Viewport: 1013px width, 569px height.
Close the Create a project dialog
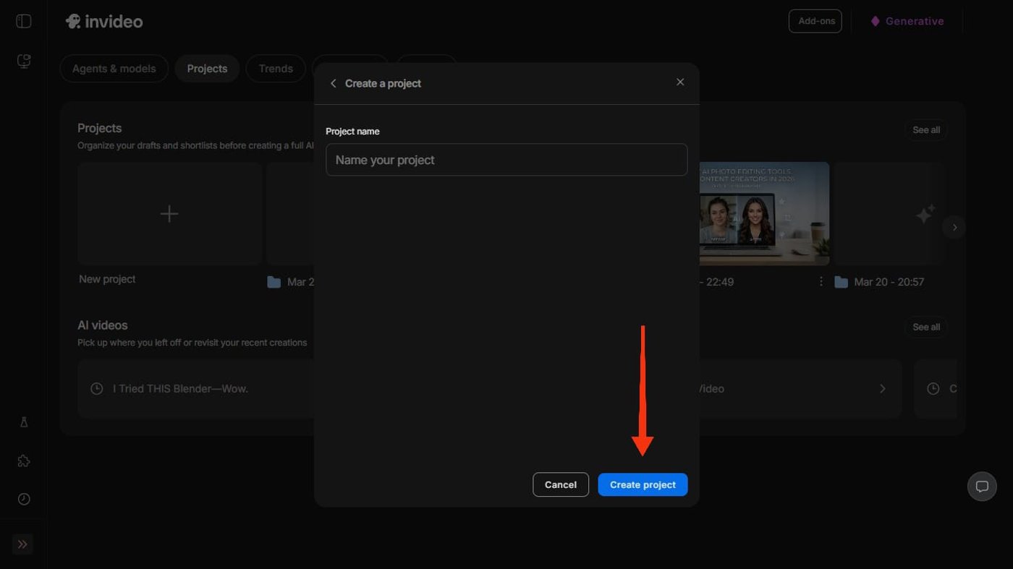680,82
